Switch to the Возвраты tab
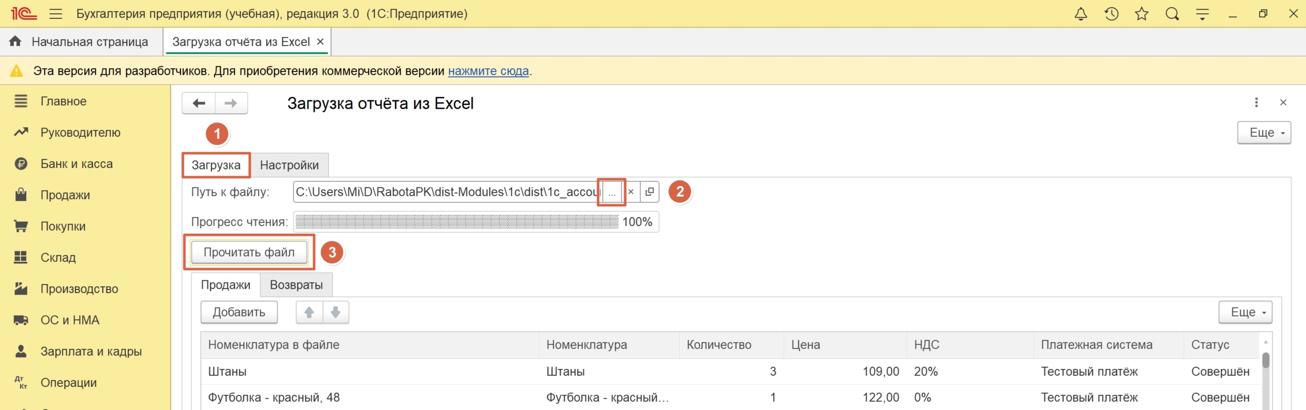Image resolution: width=1306 pixels, height=410 pixels. (296, 285)
